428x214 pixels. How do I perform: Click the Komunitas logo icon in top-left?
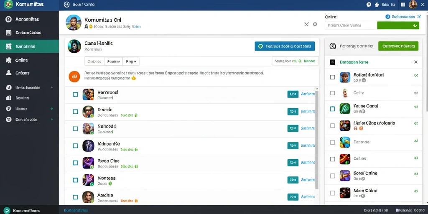(9, 5)
